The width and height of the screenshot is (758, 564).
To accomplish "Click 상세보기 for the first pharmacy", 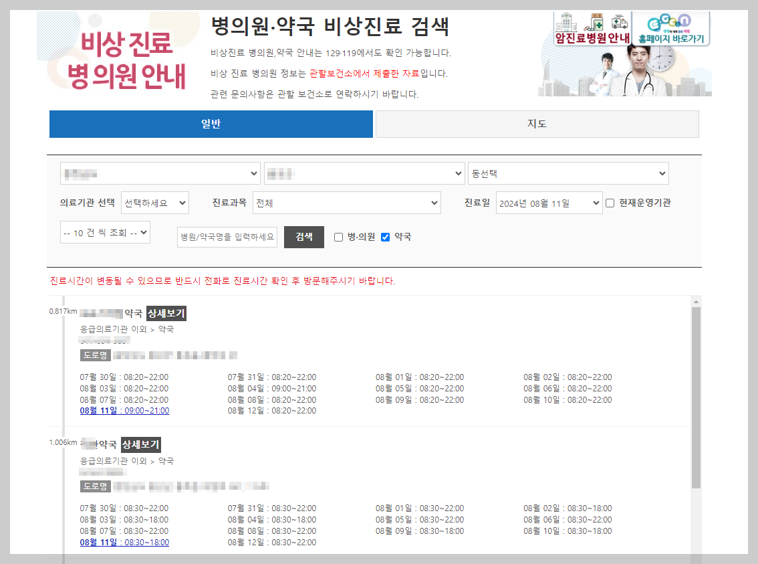I will click(x=166, y=312).
